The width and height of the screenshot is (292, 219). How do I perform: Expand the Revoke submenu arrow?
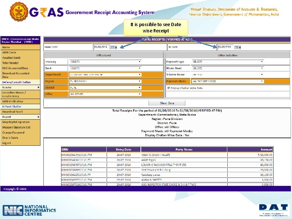(x=38, y=87)
